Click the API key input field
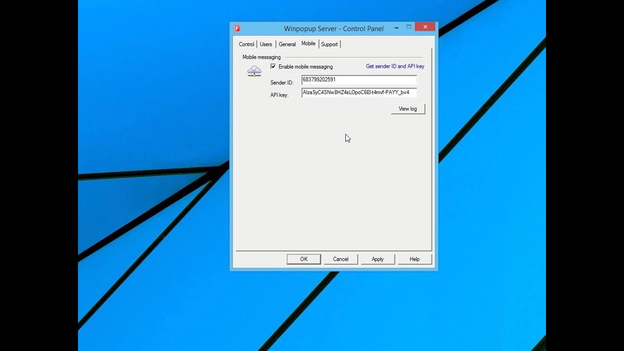Image resolution: width=624 pixels, height=351 pixels. coord(359,93)
